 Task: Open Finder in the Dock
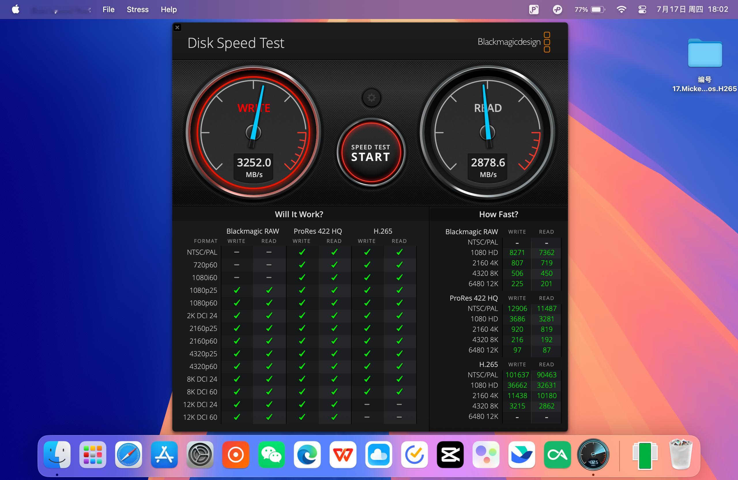click(57, 455)
